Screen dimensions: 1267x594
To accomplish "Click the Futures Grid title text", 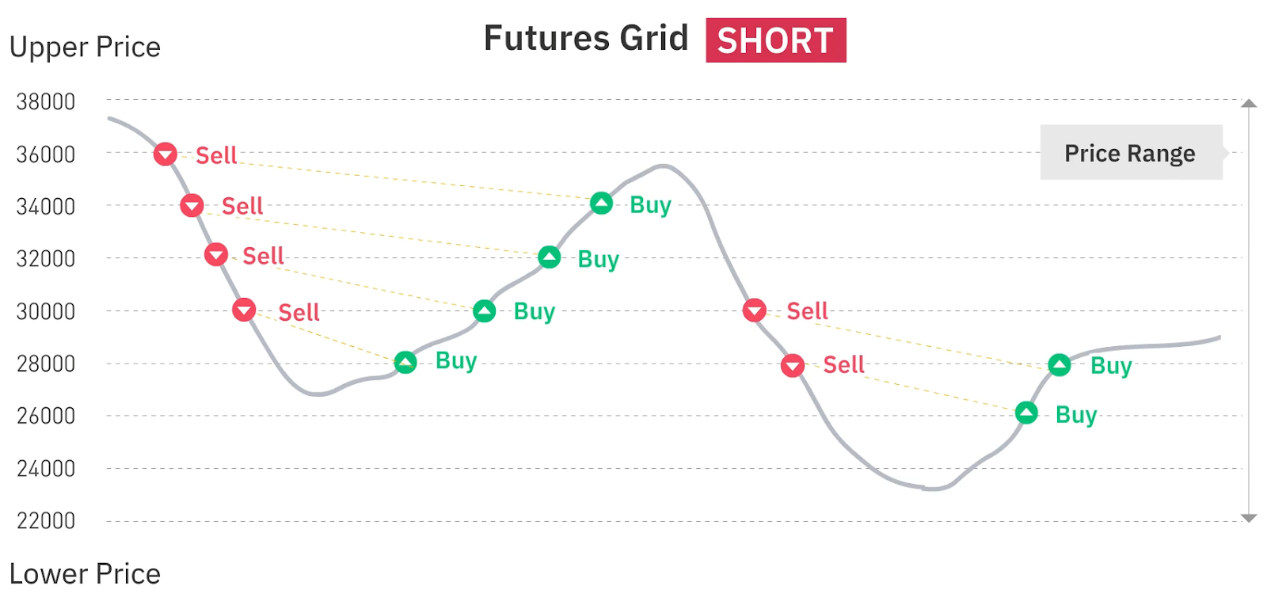I will (586, 39).
